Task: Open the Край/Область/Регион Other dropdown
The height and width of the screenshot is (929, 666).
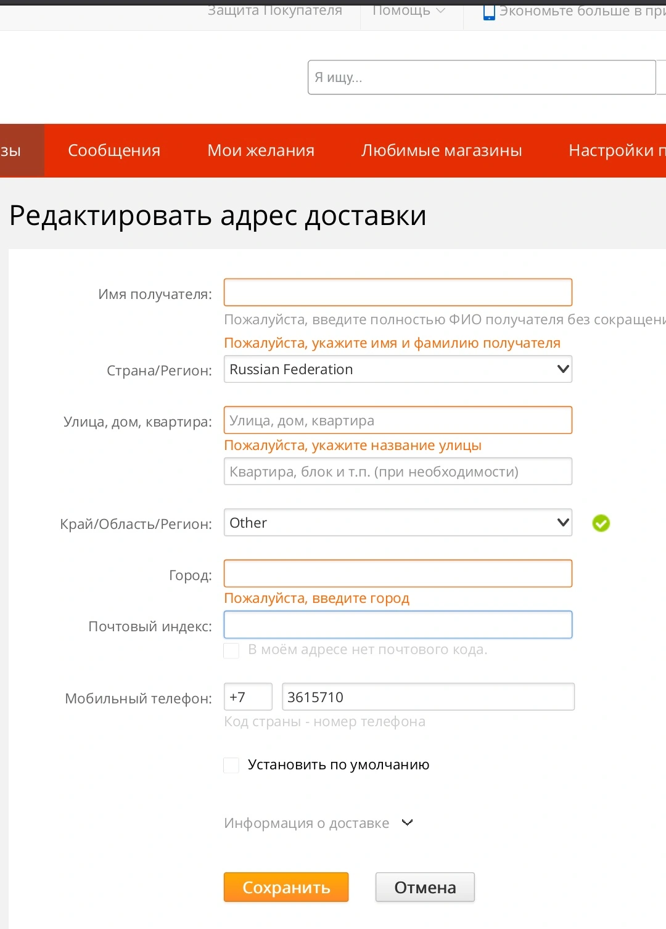Action: [x=398, y=523]
